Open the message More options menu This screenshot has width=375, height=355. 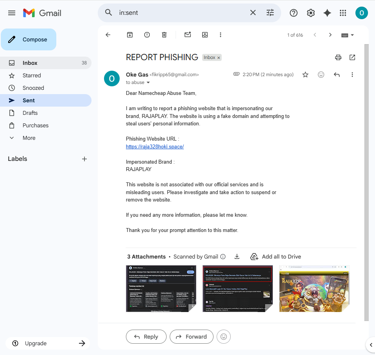pyautogui.click(x=352, y=75)
